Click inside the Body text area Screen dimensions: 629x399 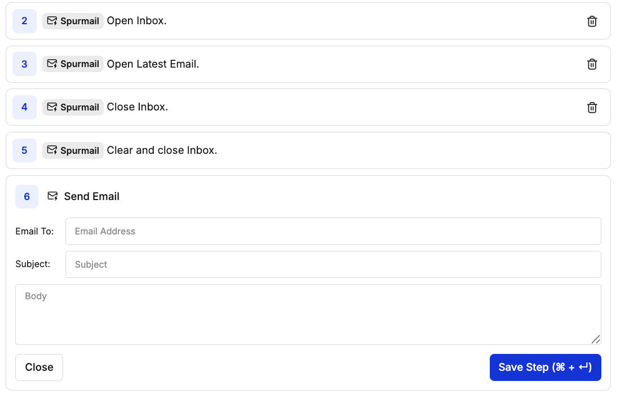pyautogui.click(x=308, y=314)
